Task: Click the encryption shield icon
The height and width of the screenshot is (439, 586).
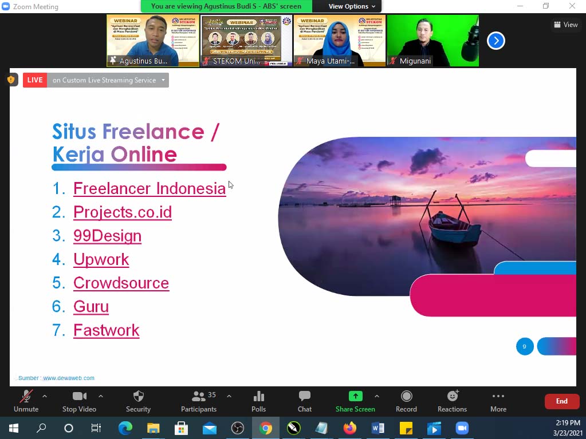Action: pyautogui.click(x=11, y=80)
